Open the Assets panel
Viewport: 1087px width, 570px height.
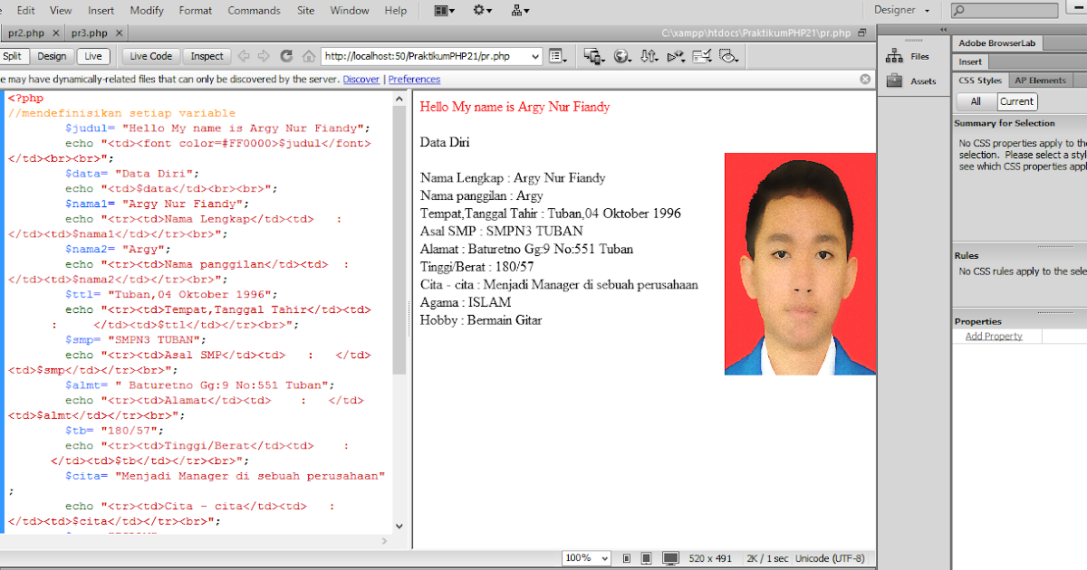click(x=911, y=81)
